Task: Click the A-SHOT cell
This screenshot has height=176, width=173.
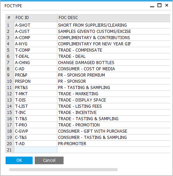Action: [35, 25]
